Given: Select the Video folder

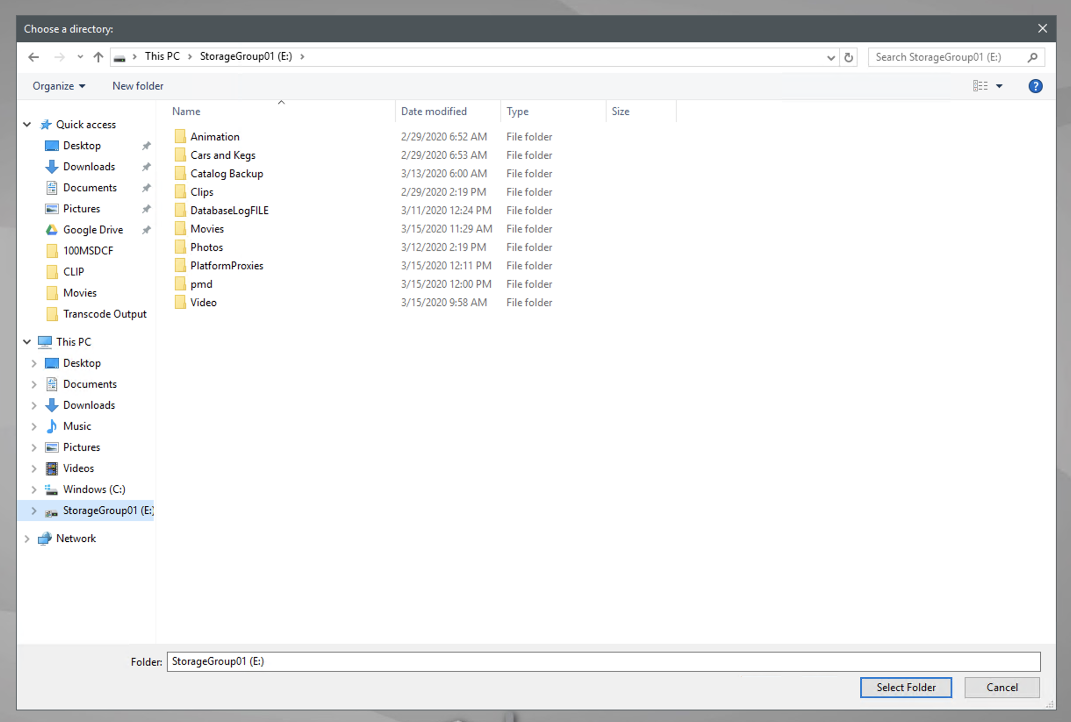Looking at the screenshot, I should tap(203, 303).
